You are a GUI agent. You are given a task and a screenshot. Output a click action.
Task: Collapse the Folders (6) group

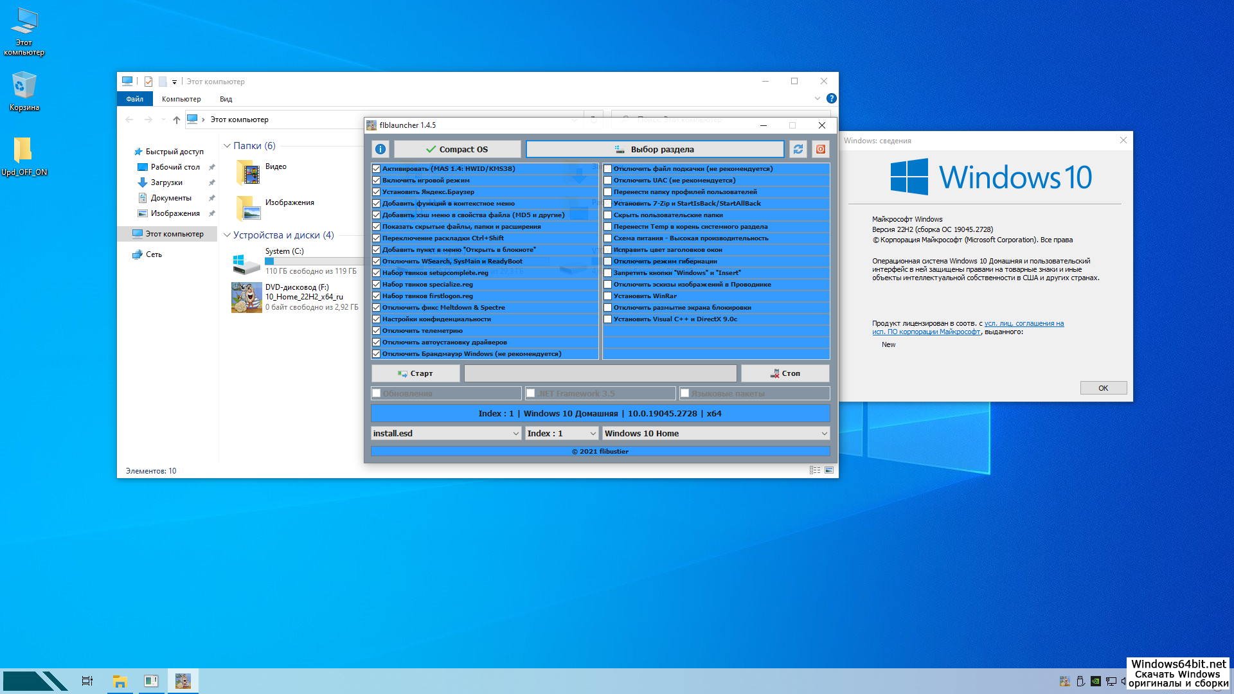[227, 146]
